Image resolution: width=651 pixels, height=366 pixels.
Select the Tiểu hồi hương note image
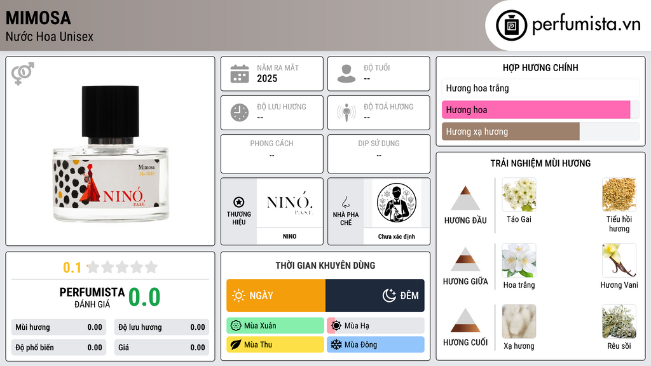(x=619, y=195)
